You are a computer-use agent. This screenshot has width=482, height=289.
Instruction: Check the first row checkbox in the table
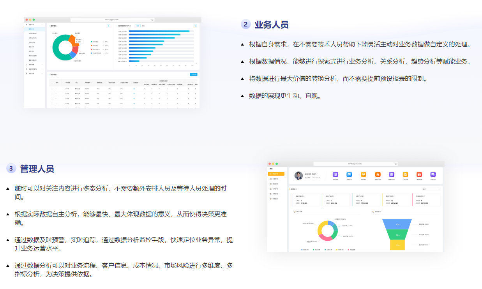52,89
